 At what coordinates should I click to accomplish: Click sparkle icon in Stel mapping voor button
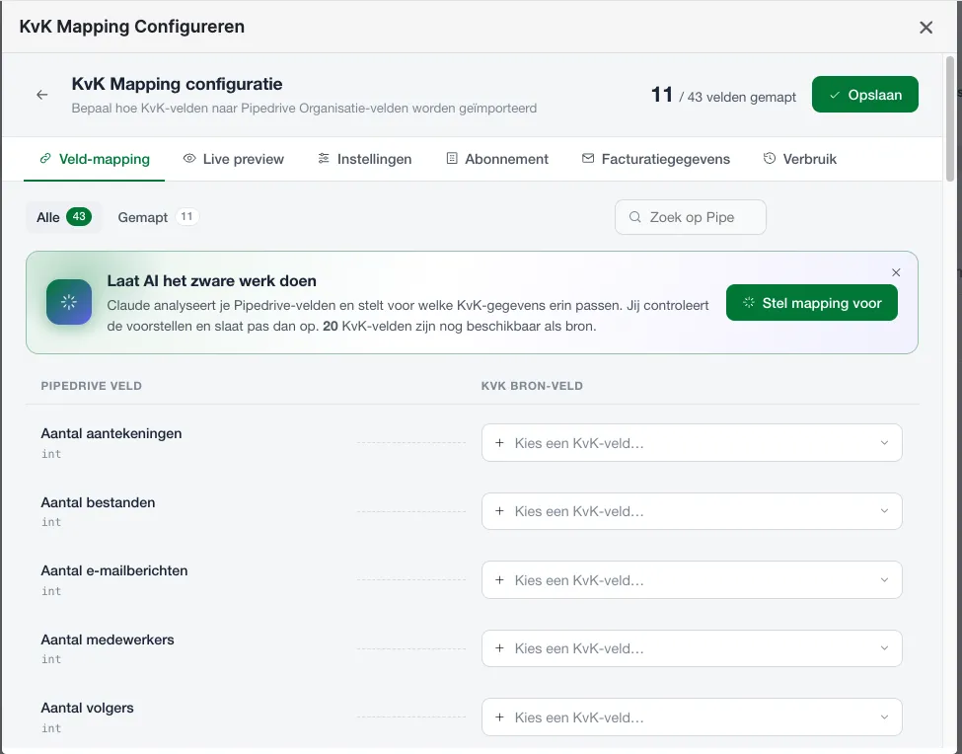pyautogui.click(x=749, y=302)
